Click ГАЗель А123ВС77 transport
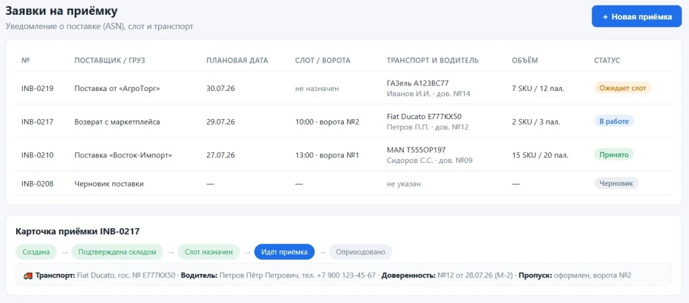This screenshot has height=303, width=689. (x=417, y=83)
